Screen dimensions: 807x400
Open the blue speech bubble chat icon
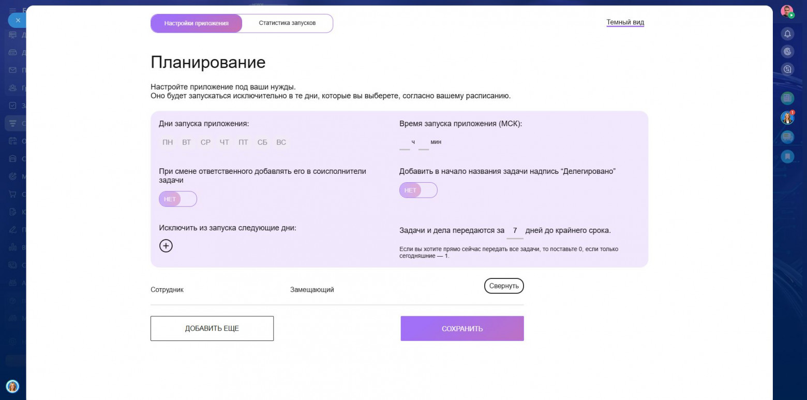click(787, 137)
